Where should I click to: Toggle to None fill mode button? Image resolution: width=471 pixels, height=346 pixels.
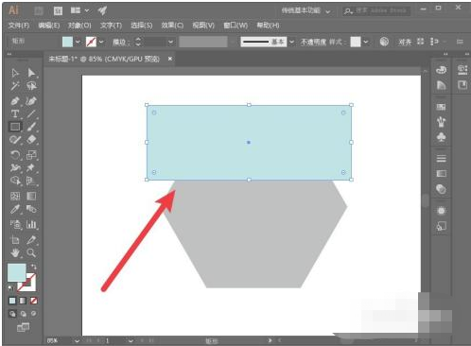(34, 301)
